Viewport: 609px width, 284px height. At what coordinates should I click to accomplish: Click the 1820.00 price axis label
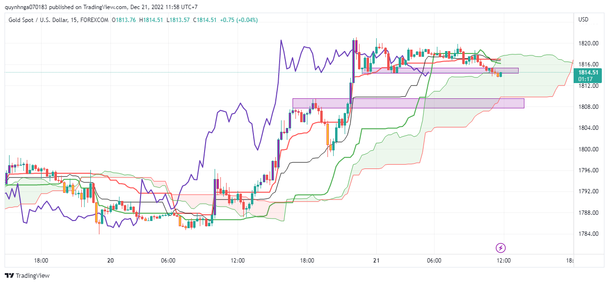588,43
